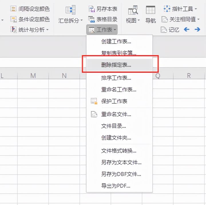
Task: Select column R header
Action: tap(189, 76)
